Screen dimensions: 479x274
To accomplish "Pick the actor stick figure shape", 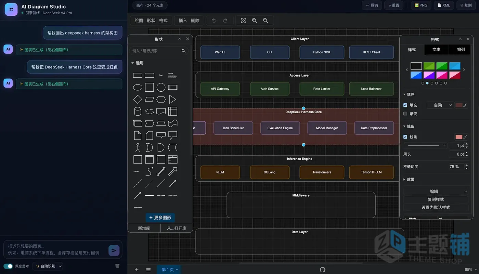I will pos(138,147).
